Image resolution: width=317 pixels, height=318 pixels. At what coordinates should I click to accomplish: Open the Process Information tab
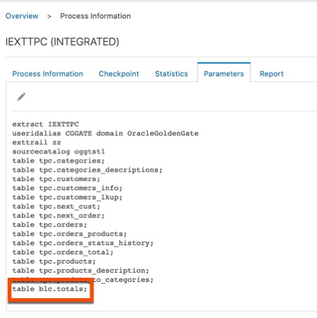[47, 73]
